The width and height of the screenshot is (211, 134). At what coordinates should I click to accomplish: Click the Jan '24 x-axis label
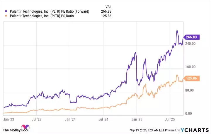[69, 120]
